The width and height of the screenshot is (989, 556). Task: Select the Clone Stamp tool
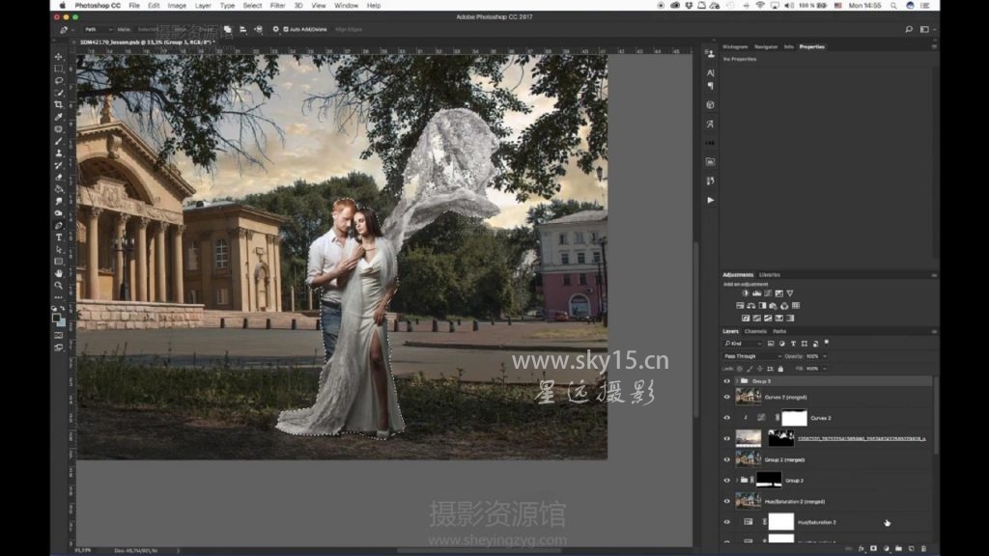click(59, 153)
